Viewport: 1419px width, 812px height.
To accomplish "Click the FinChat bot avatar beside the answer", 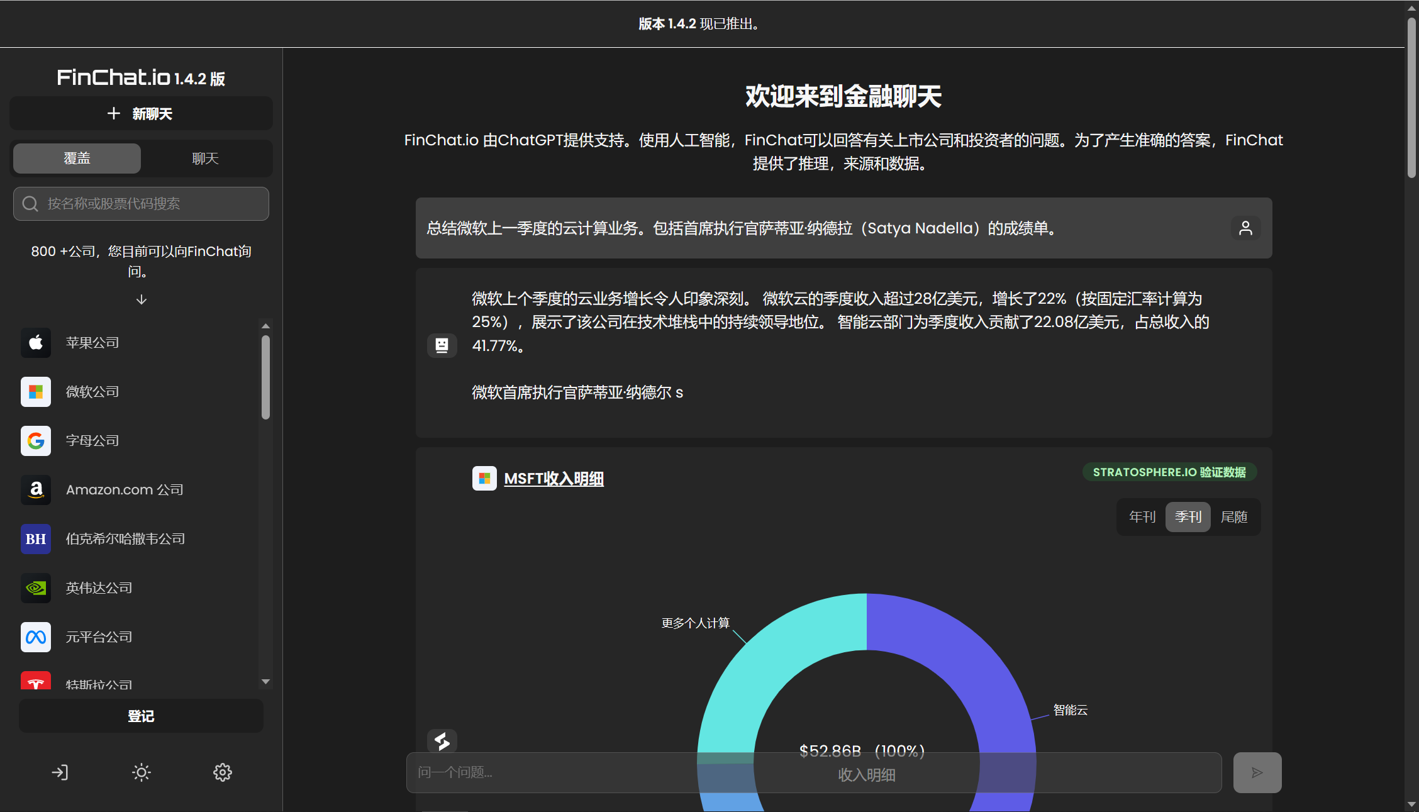I will (442, 345).
